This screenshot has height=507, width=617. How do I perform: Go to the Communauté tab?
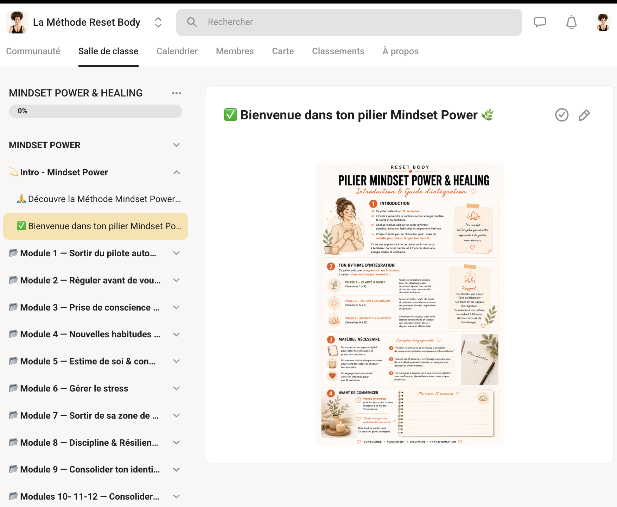(x=33, y=51)
